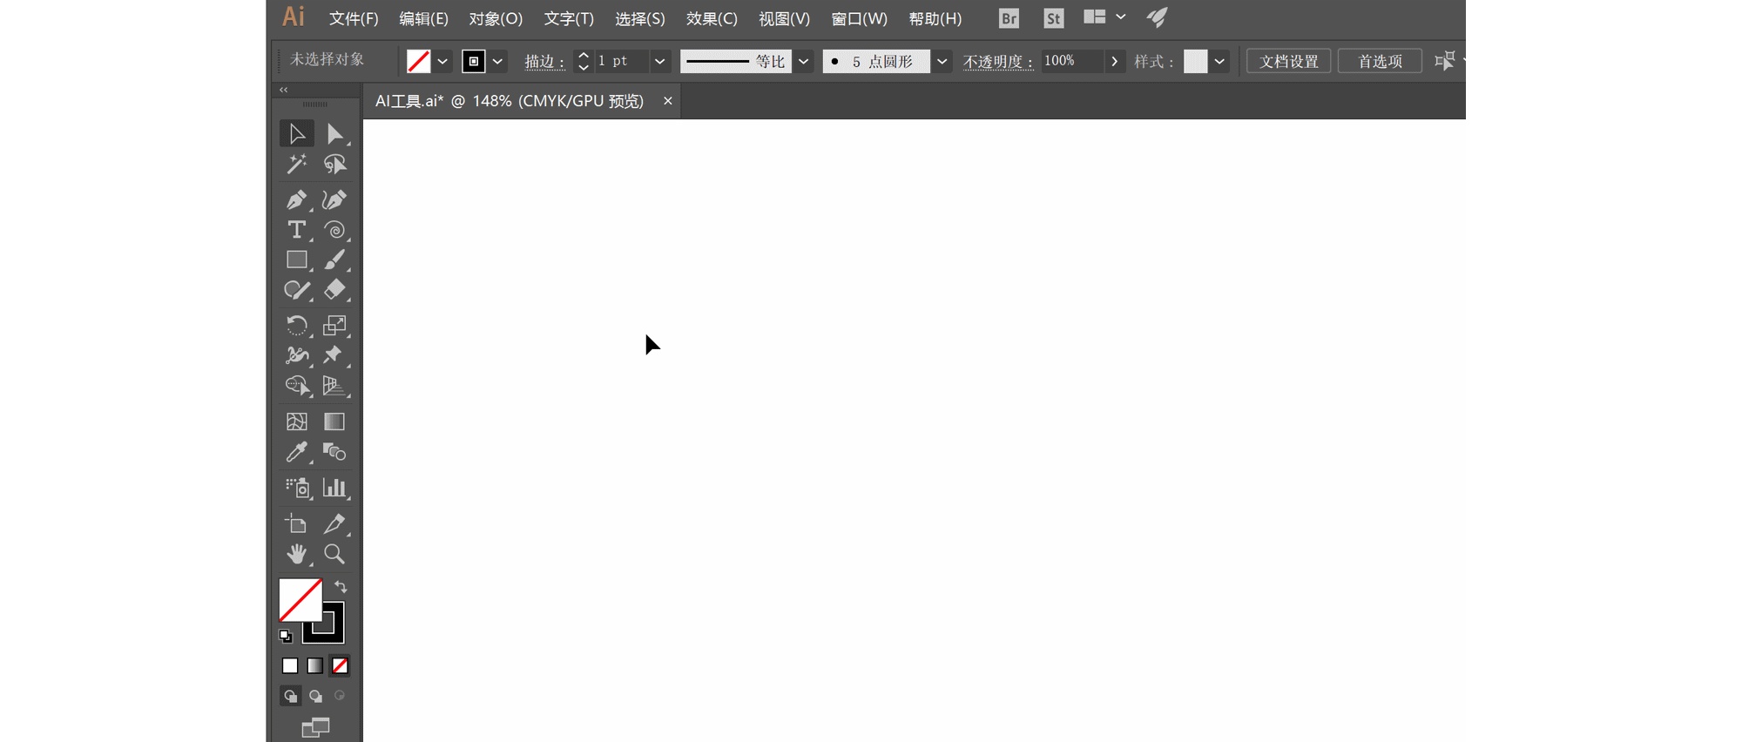1742x742 pixels.
Task: Select the Eyedropper tool
Action: [297, 452]
